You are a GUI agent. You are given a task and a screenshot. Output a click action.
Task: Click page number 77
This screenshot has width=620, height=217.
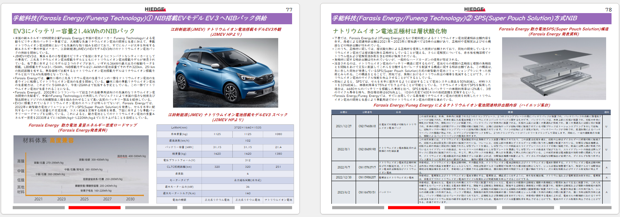[x=289, y=10]
